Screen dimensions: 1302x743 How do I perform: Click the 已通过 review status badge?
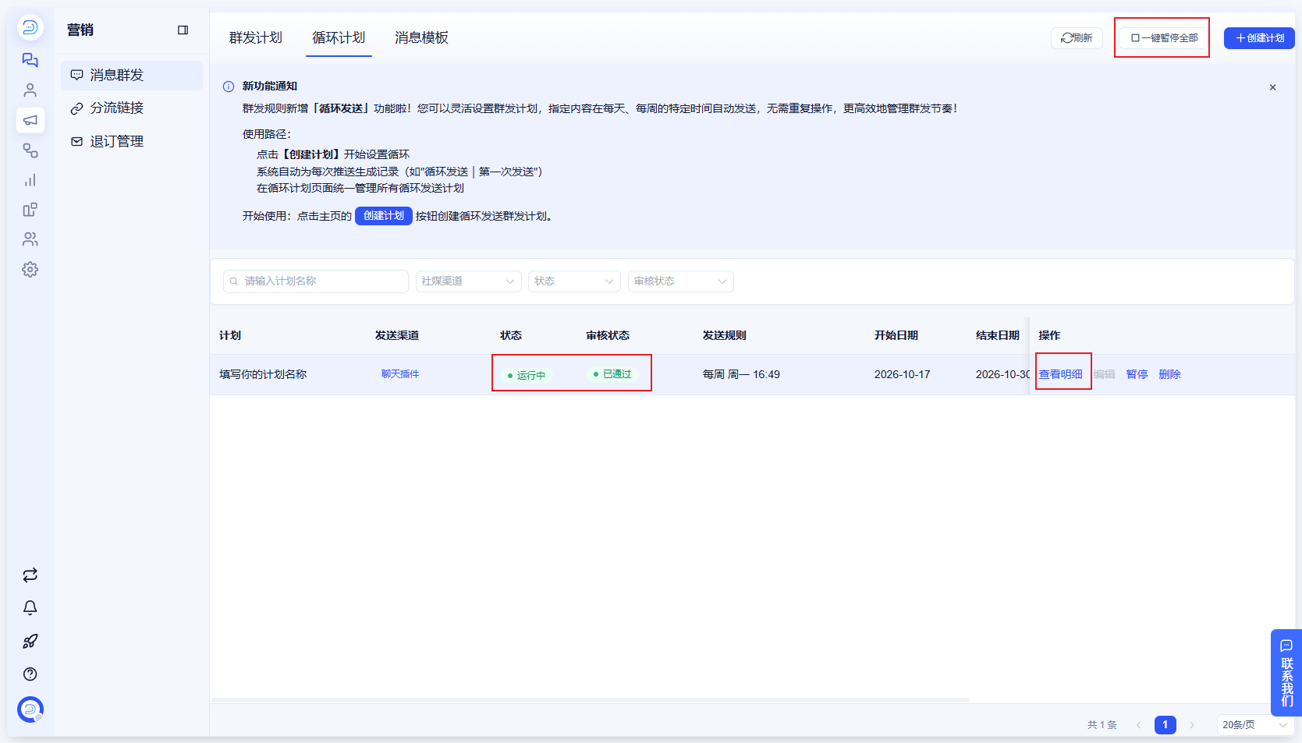click(612, 375)
